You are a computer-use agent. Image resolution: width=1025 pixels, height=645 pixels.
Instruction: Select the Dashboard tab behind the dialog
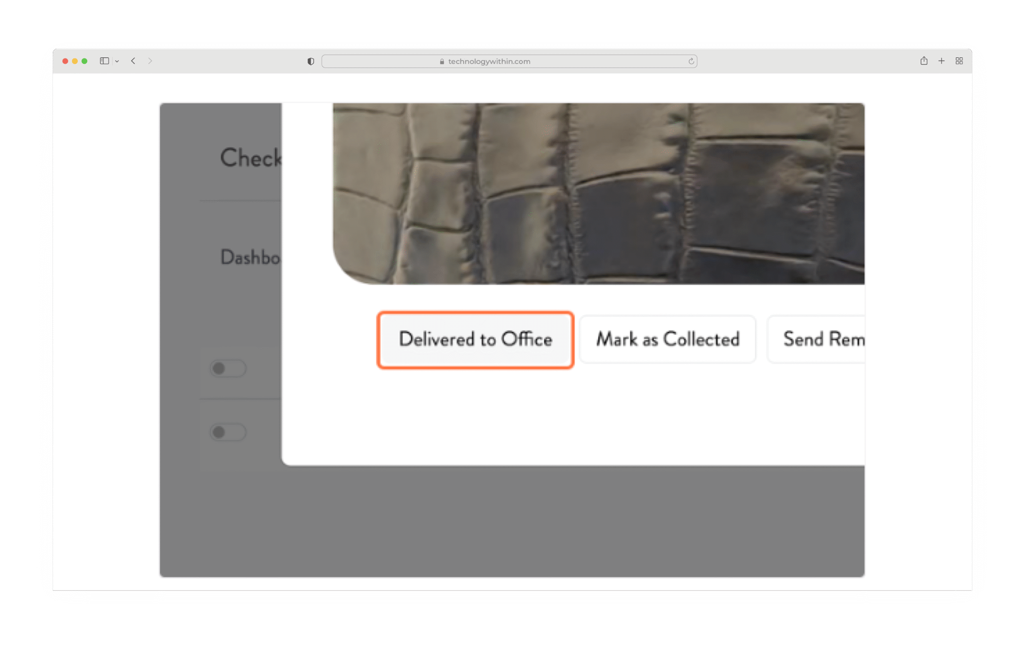tap(250, 257)
